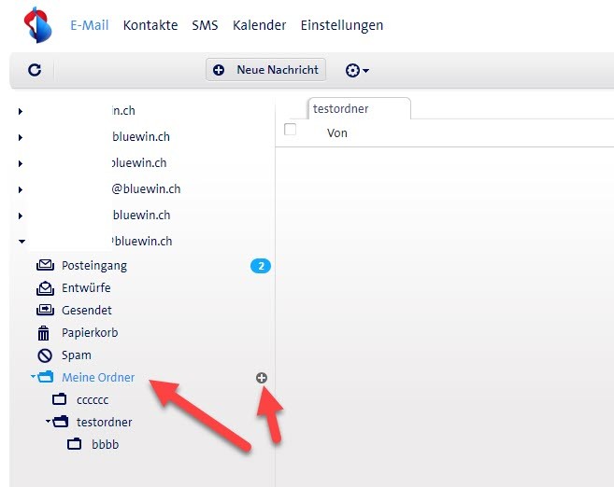Viewport: 614px width, 487px height.
Task: Open the Entwürfe drafts folder
Action: point(86,288)
